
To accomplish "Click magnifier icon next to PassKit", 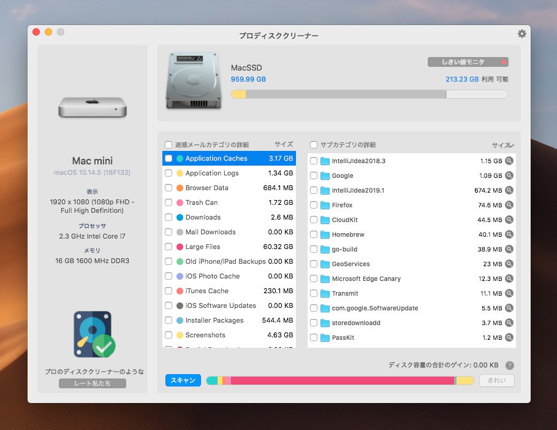I will click(509, 337).
